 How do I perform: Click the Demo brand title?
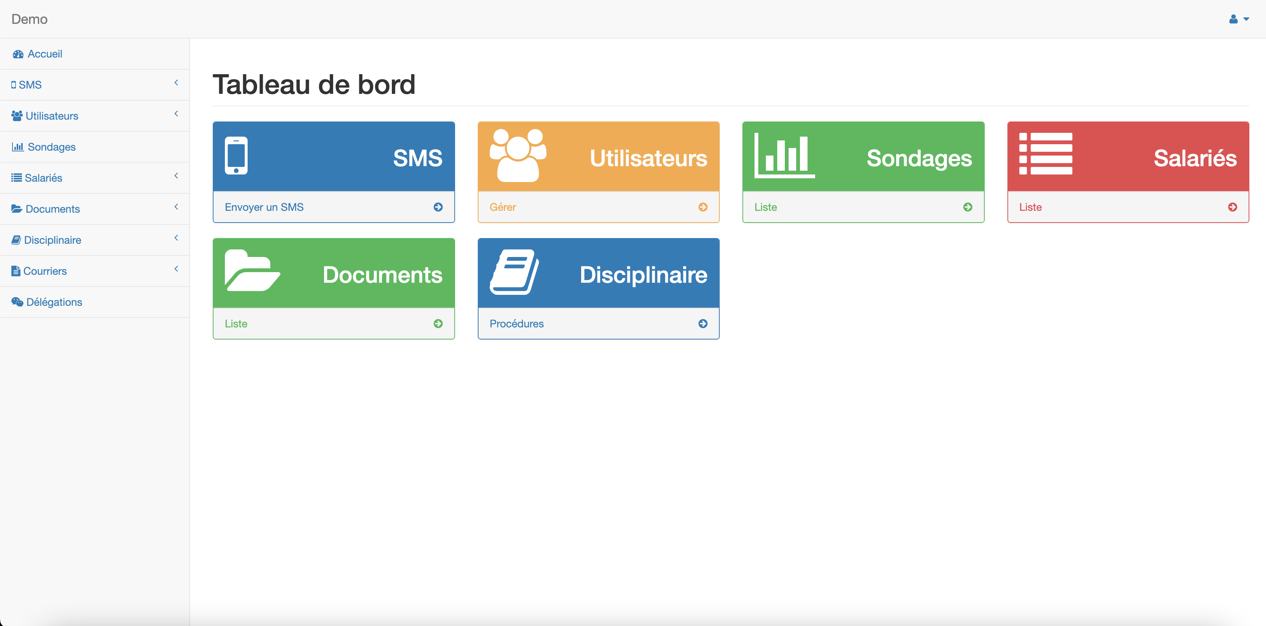pyautogui.click(x=30, y=19)
